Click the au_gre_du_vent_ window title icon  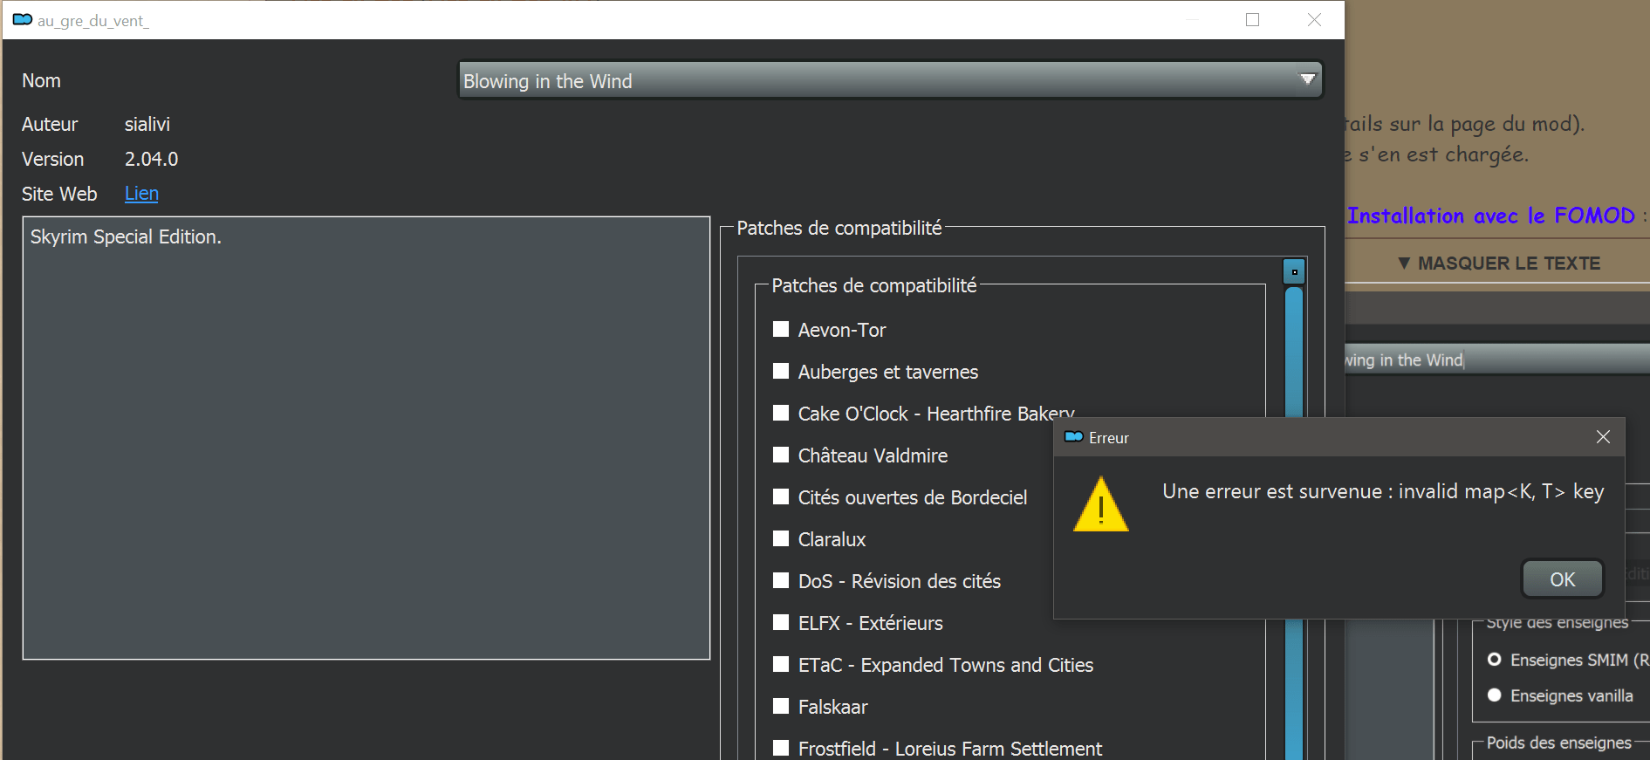pyautogui.click(x=23, y=20)
